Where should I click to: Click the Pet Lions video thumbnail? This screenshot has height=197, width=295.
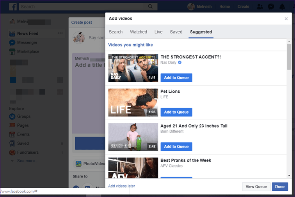point(133,102)
